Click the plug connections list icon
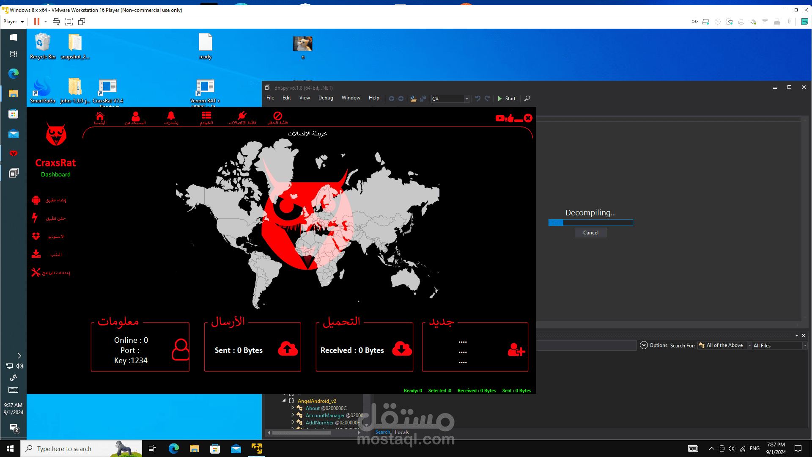Screen dimensions: 812x457 242,116
